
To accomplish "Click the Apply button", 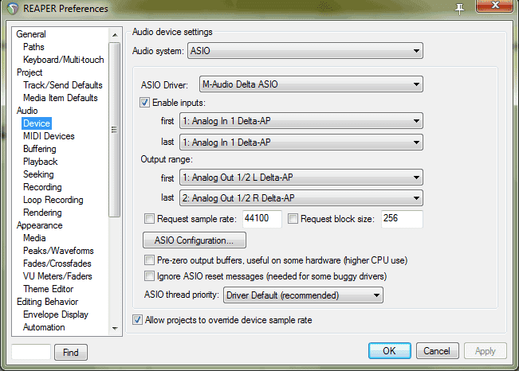I will 486,351.
